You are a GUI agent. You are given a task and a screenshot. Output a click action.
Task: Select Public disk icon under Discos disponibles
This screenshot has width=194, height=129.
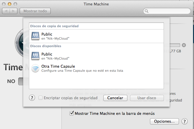click(x=35, y=56)
